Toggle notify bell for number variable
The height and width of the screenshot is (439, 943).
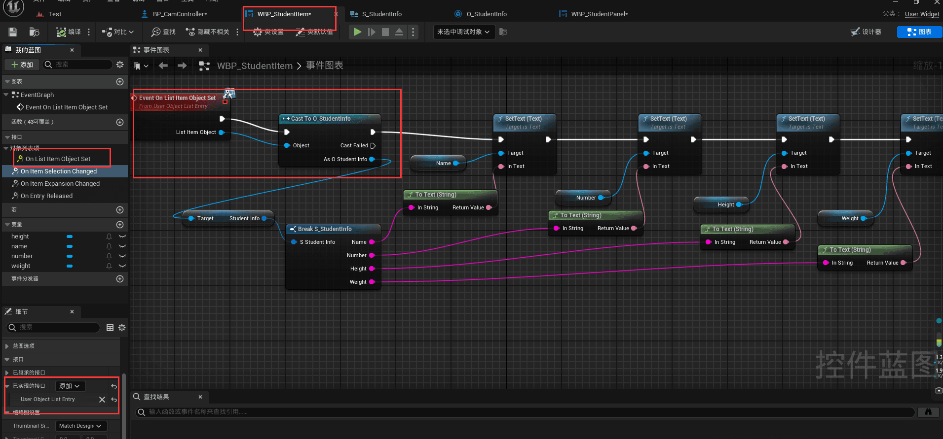109,256
